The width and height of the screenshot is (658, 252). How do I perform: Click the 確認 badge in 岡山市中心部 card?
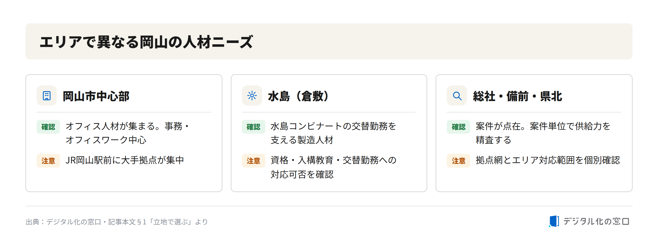pos(48,127)
